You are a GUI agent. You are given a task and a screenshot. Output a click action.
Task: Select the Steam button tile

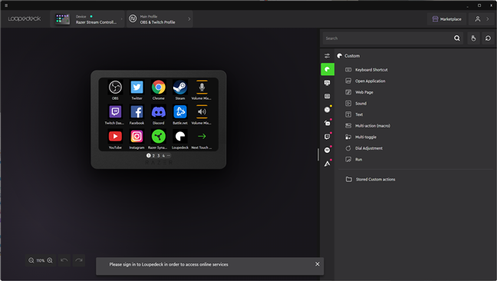click(180, 90)
